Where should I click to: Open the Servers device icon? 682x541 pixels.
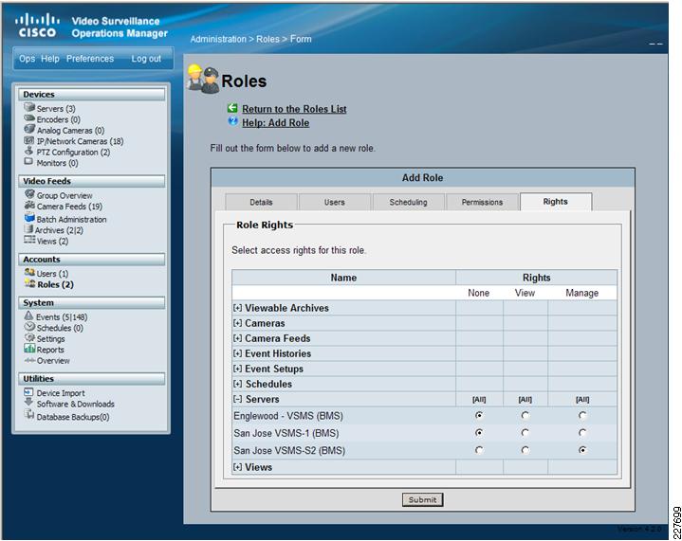[29, 107]
